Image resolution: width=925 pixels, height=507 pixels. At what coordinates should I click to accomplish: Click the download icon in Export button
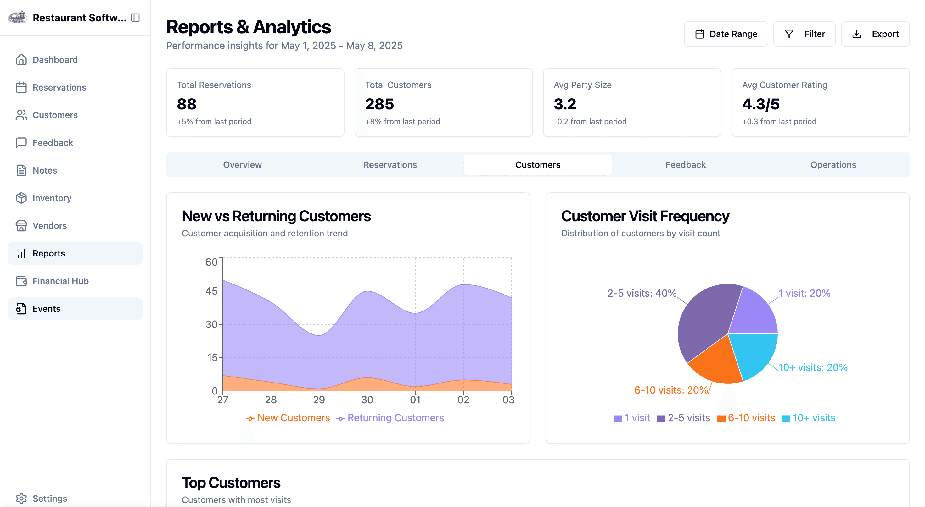857,34
